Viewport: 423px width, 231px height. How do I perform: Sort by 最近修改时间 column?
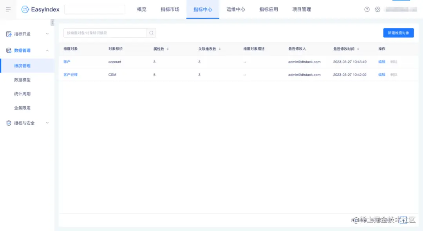(x=358, y=49)
